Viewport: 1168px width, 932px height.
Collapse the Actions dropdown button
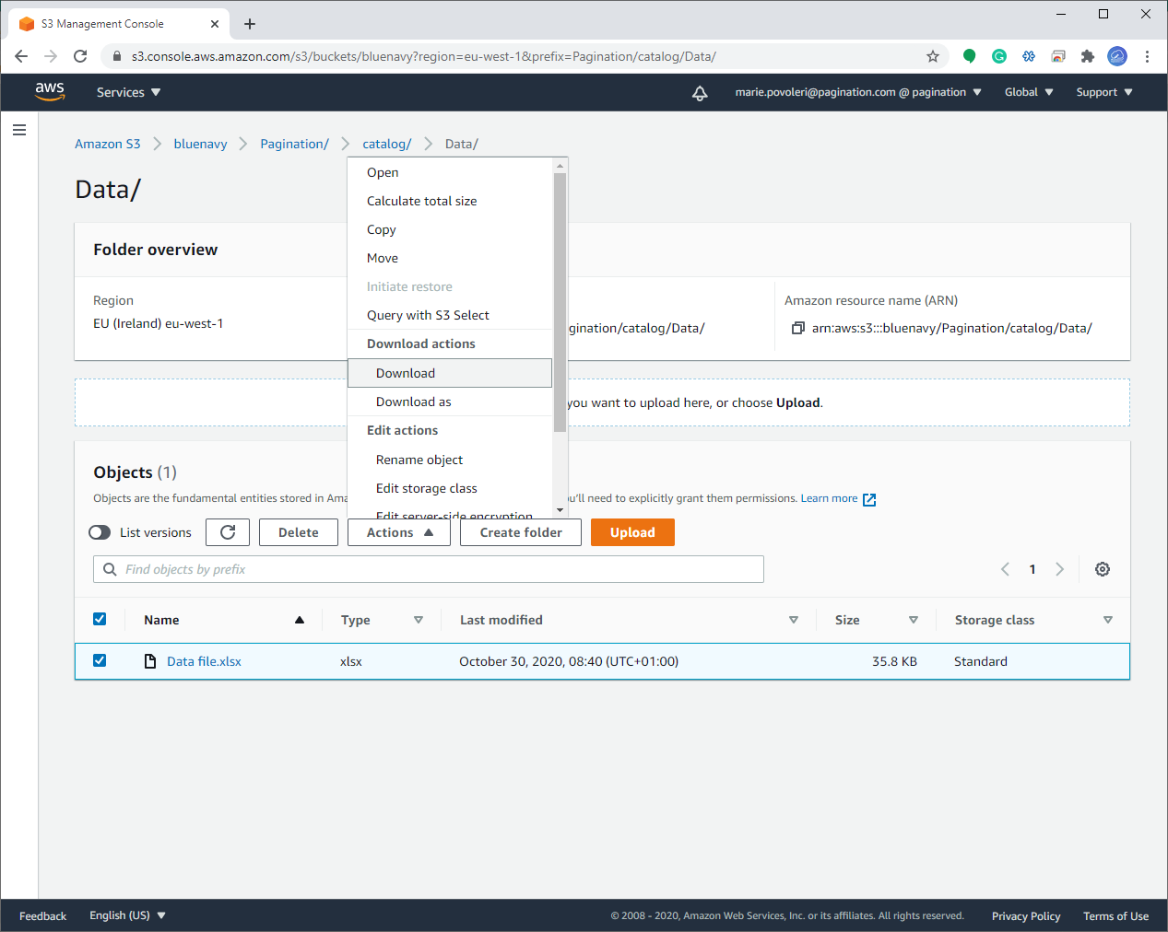[399, 532]
